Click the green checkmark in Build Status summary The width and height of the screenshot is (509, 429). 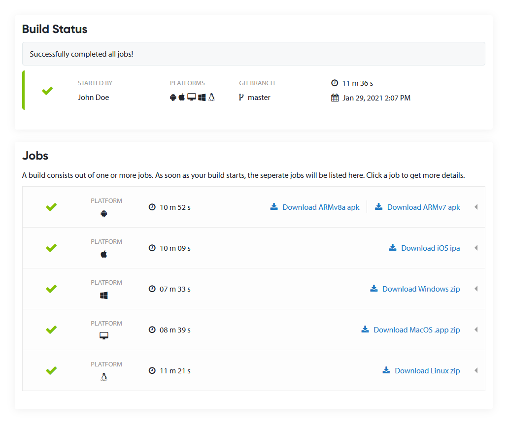click(x=47, y=91)
